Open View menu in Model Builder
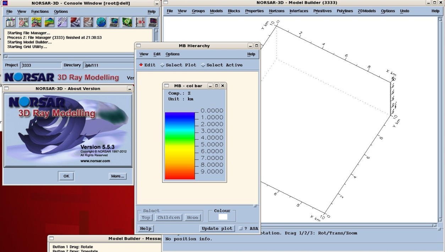This screenshot has width=445, height=252. click(x=182, y=11)
